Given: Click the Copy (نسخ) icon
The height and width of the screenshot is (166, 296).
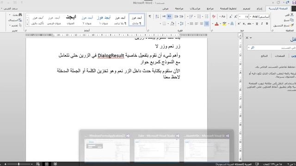Looking at the screenshot, I should 292,20.
